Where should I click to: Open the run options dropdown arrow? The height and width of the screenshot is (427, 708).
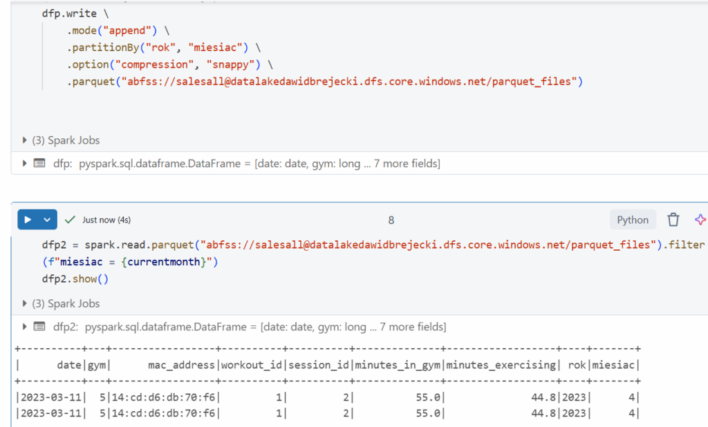[46, 220]
